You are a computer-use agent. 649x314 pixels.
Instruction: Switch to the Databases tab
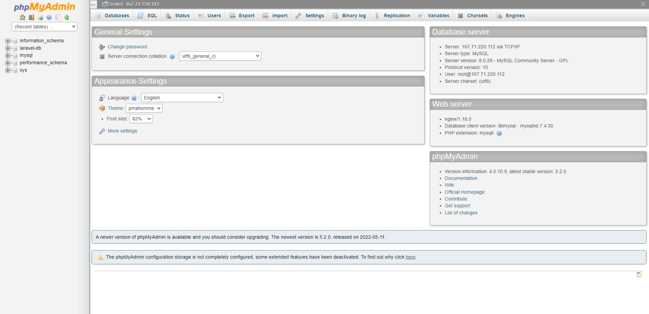[x=113, y=16]
